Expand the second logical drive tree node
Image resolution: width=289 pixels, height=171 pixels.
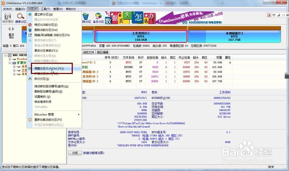[x=14, y=71]
